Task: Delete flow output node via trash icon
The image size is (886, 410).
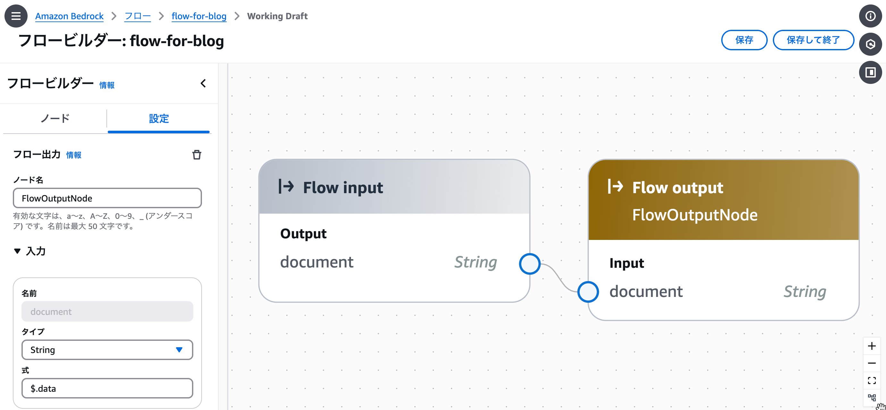Action: tap(197, 155)
